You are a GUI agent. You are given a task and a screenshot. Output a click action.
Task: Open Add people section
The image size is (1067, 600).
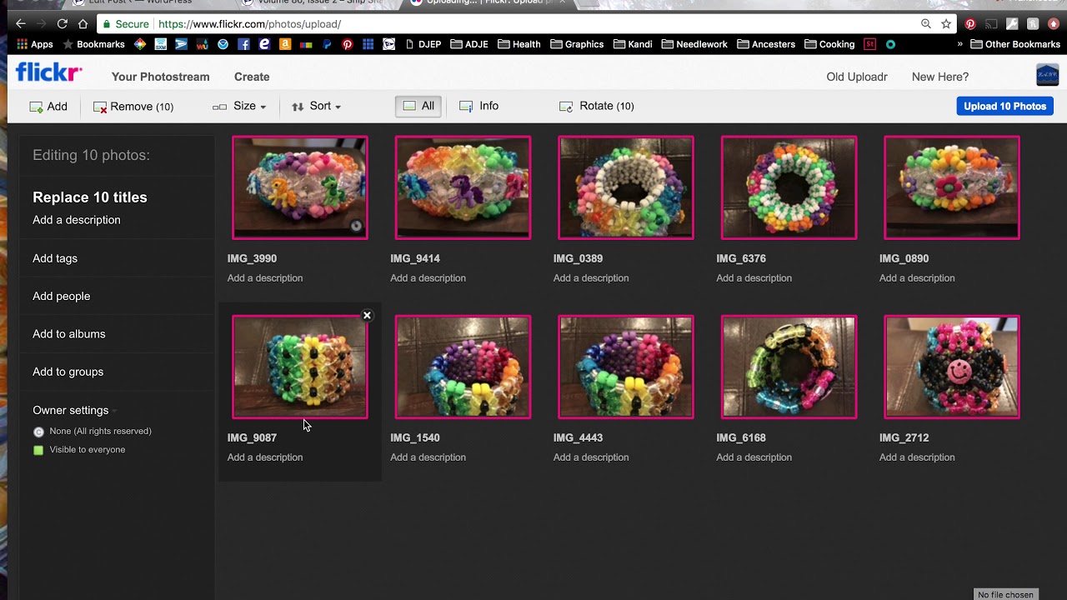[62, 296]
